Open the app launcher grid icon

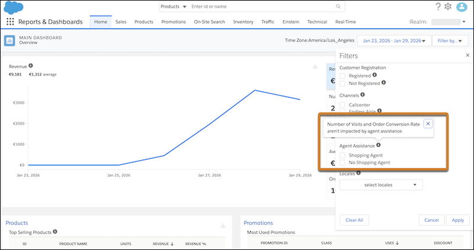(10, 22)
